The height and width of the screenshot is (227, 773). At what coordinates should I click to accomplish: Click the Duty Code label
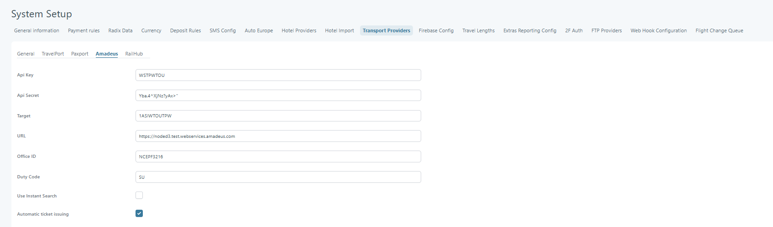click(28, 177)
